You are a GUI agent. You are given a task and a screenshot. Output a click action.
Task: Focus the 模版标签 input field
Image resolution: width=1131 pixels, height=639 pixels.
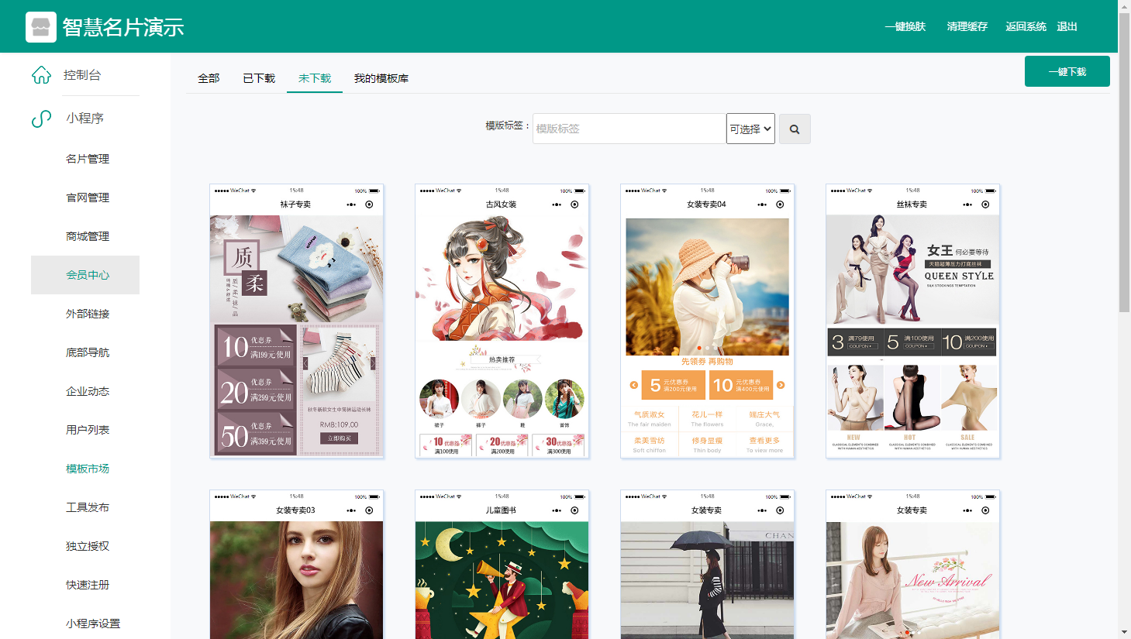629,129
